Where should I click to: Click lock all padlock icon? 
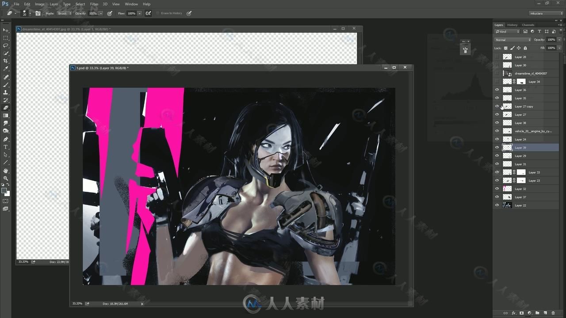click(525, 48)
